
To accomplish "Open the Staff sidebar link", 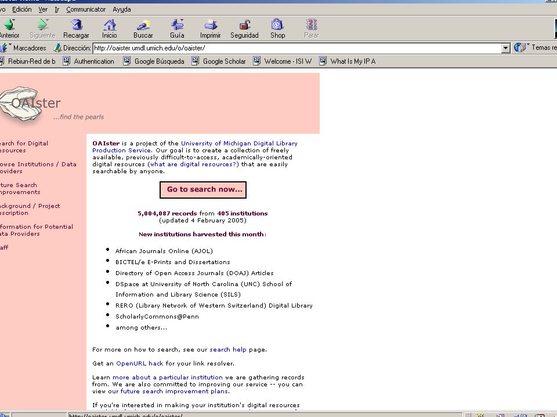I will coord(4,248).
